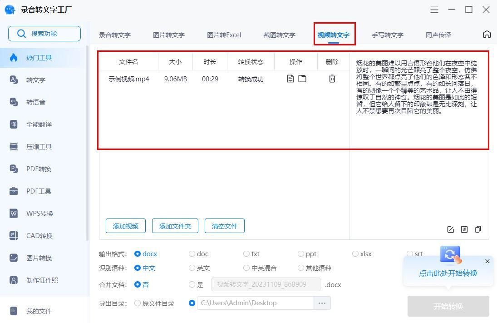Click the PDF工具 briefcase icon
Image resolution: width=497 pixels, height=323 pixels.
[x=14, y=191]
